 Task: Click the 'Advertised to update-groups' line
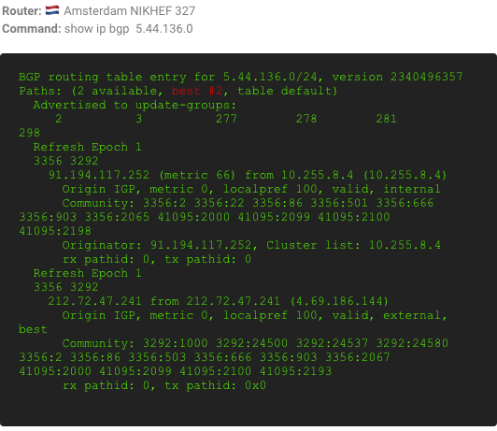pos(135,105)
